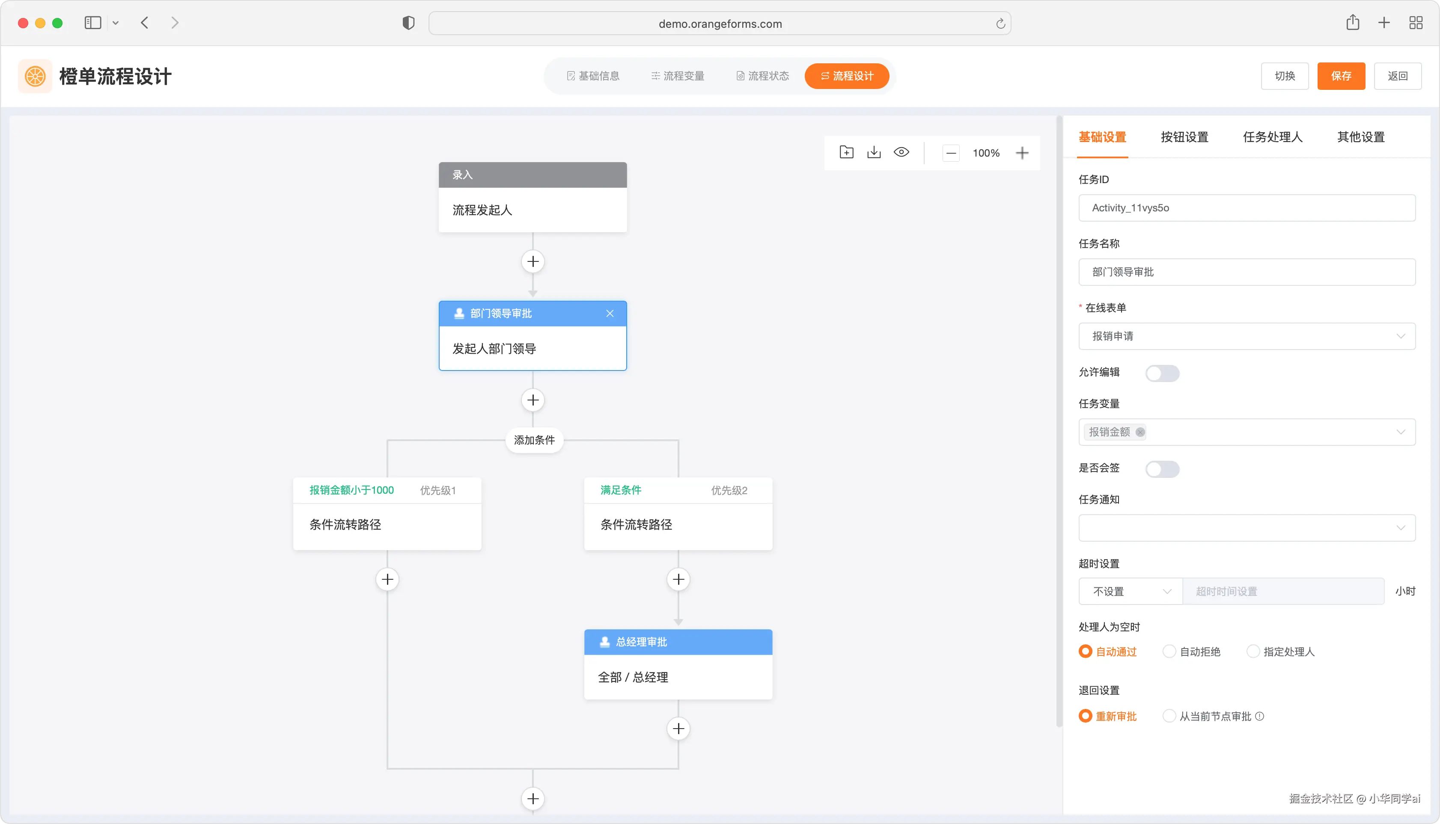
Task: Open the 超时设置 dropdown showing 不设置
Action: click(1130, 591)
